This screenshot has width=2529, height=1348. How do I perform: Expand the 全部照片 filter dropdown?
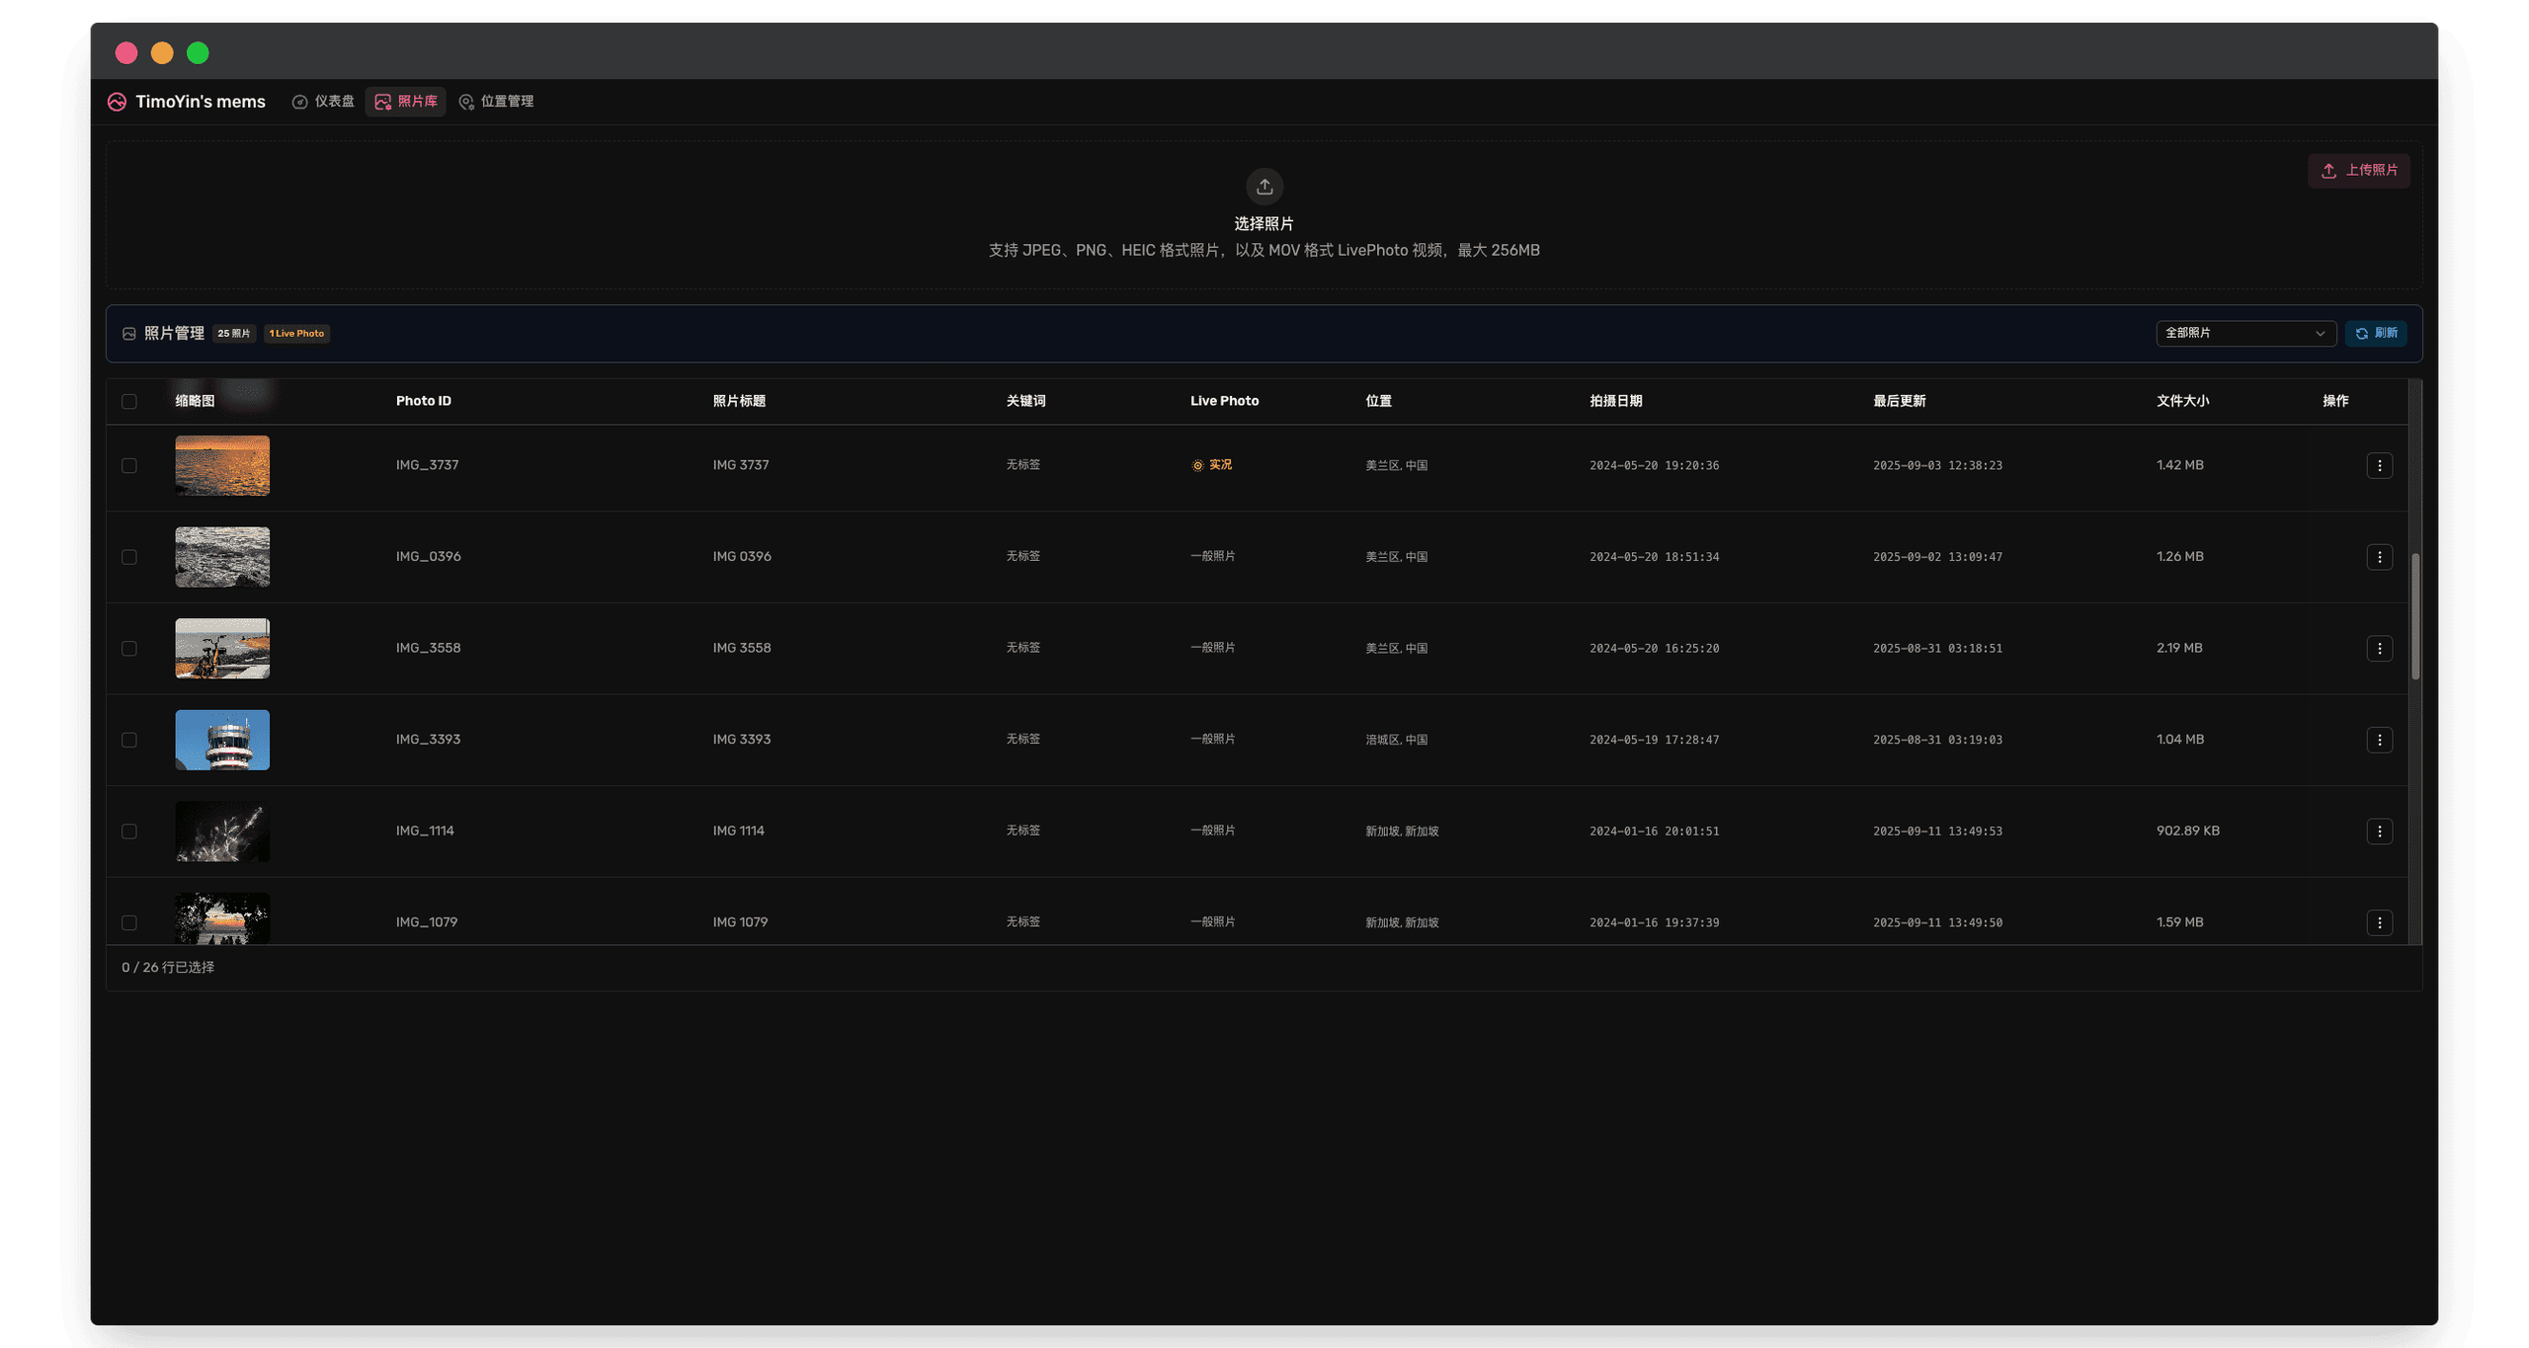2244,334
